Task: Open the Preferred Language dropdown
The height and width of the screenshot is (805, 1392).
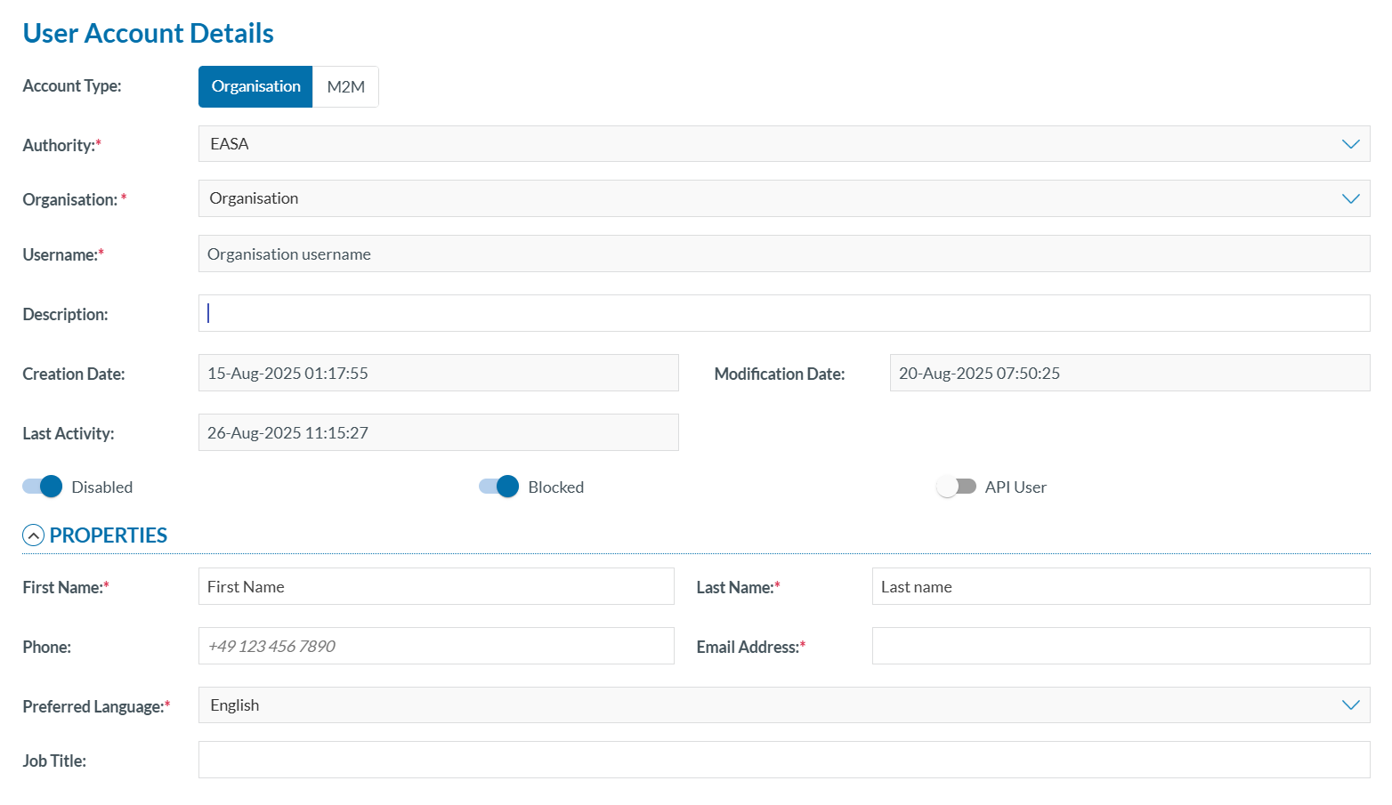Action: coord(783,705)
